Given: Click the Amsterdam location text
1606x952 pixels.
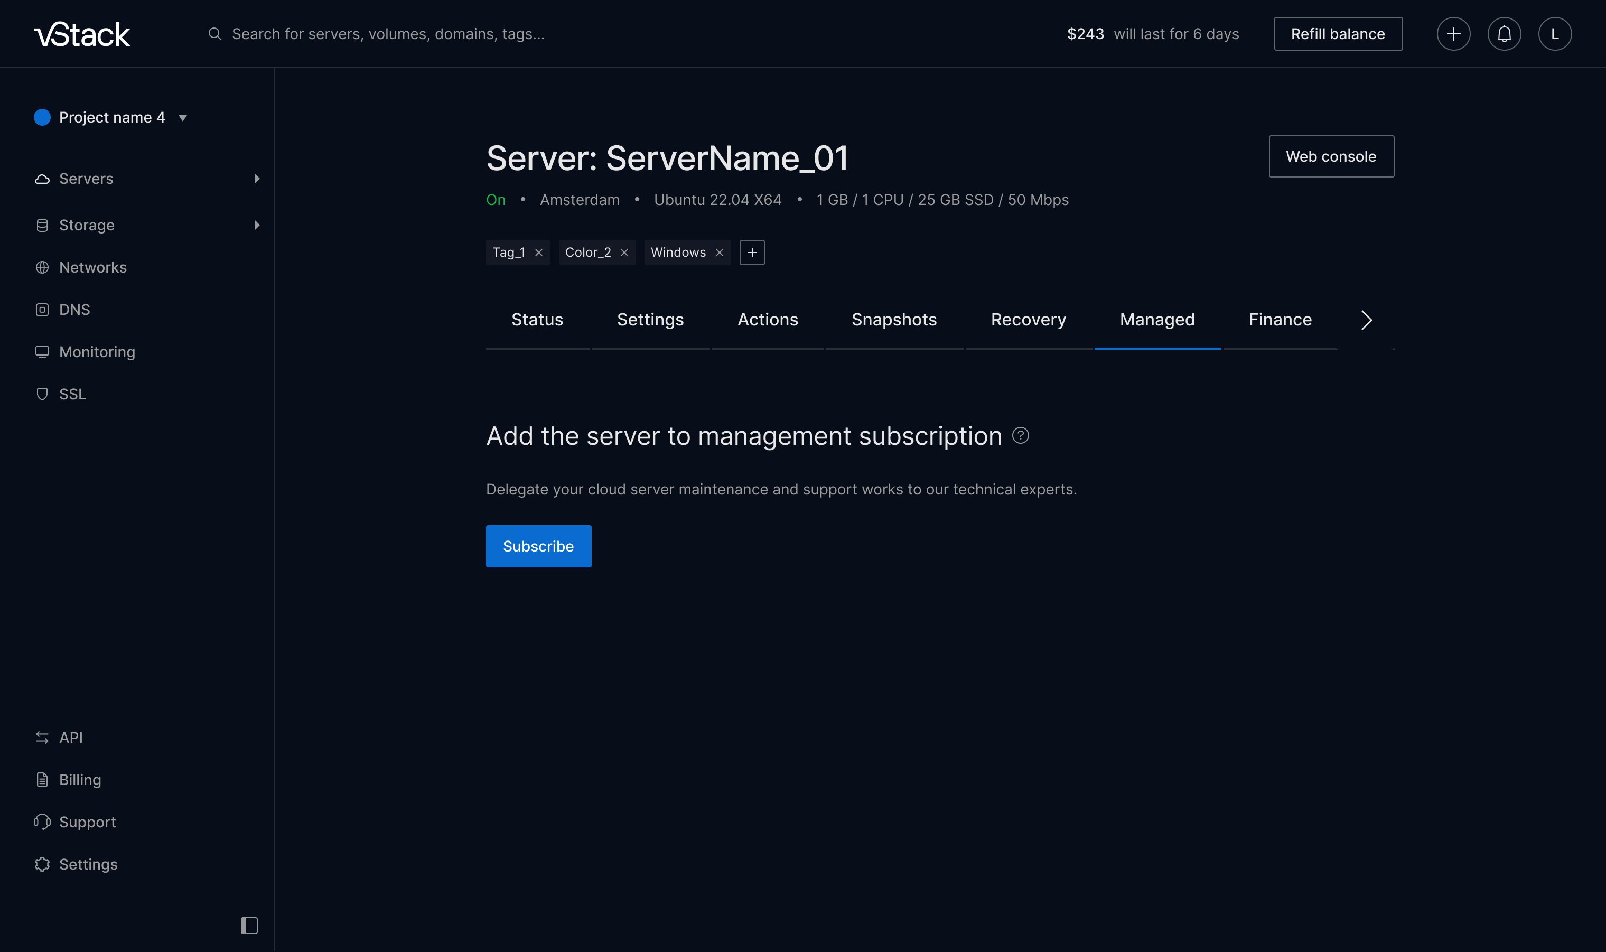Looking at the screenshot, I should coord(580,200).
